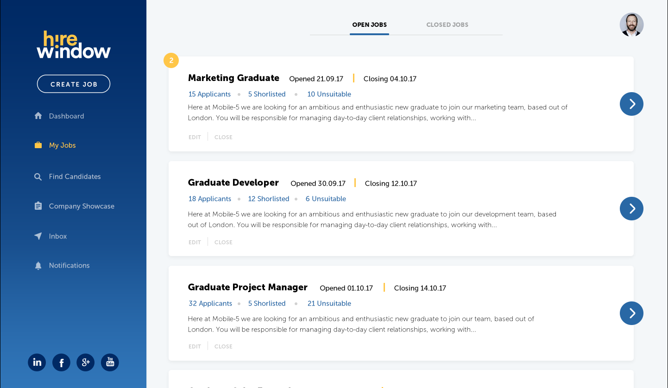The height and width of the screenshot is (388, 668).
Task: Expand the Graduate Project Manager details
Action: click(631, 313)
